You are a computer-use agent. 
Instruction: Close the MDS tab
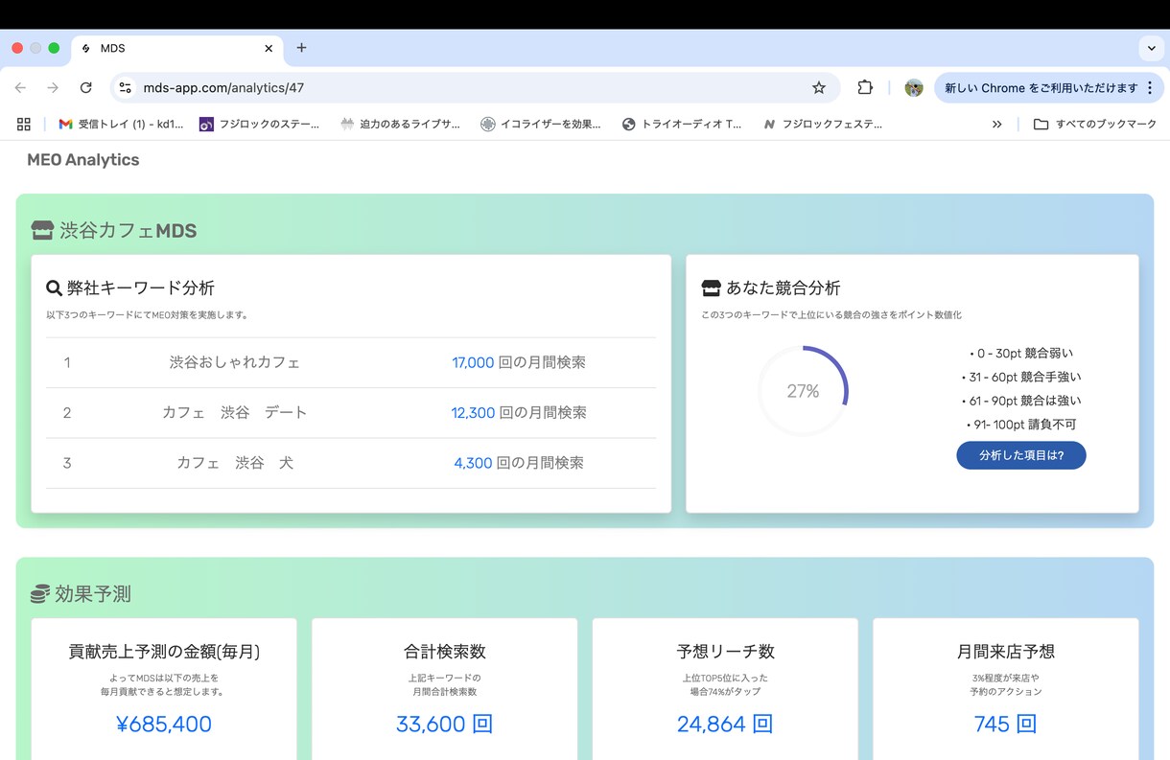tap(269, 48)
